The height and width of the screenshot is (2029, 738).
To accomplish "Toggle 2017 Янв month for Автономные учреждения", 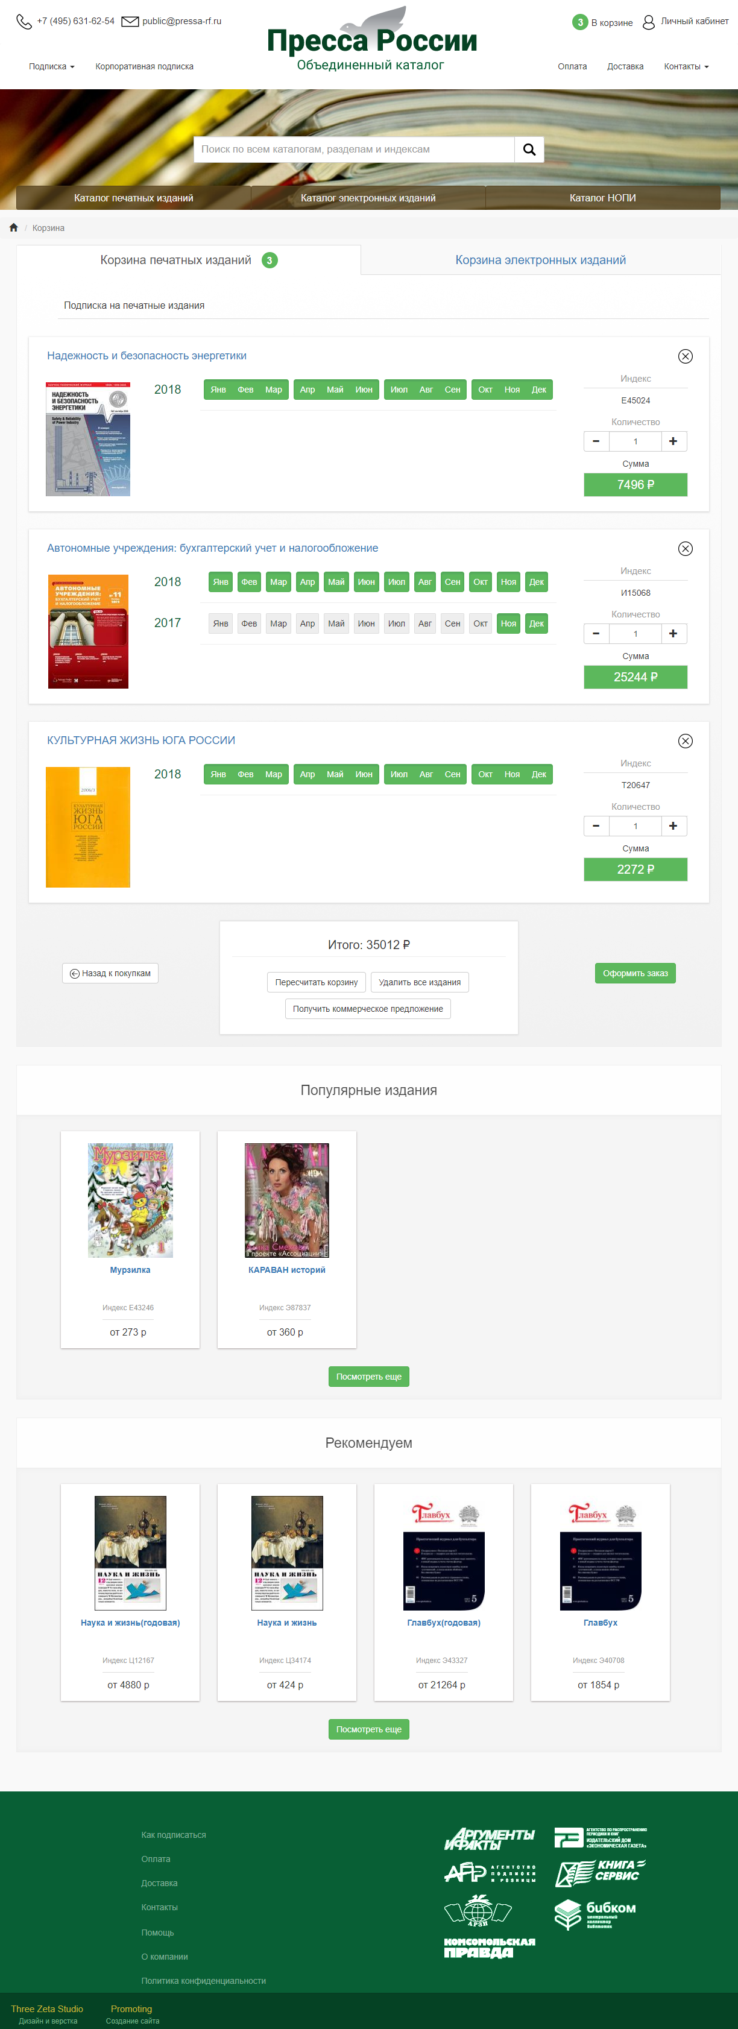I will pyautogui.click(x=221, y=624).
